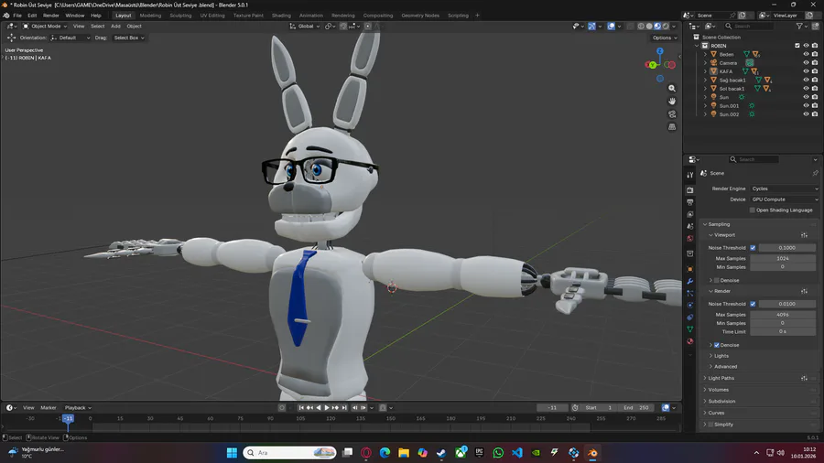
Task: Expand the Beden object in outliner
Action: (706, 54)
